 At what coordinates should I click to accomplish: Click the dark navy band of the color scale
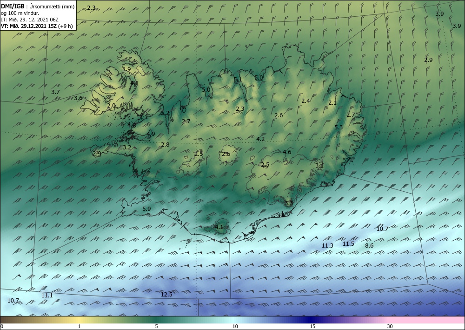pyautogui.click(x=312, y=320)
